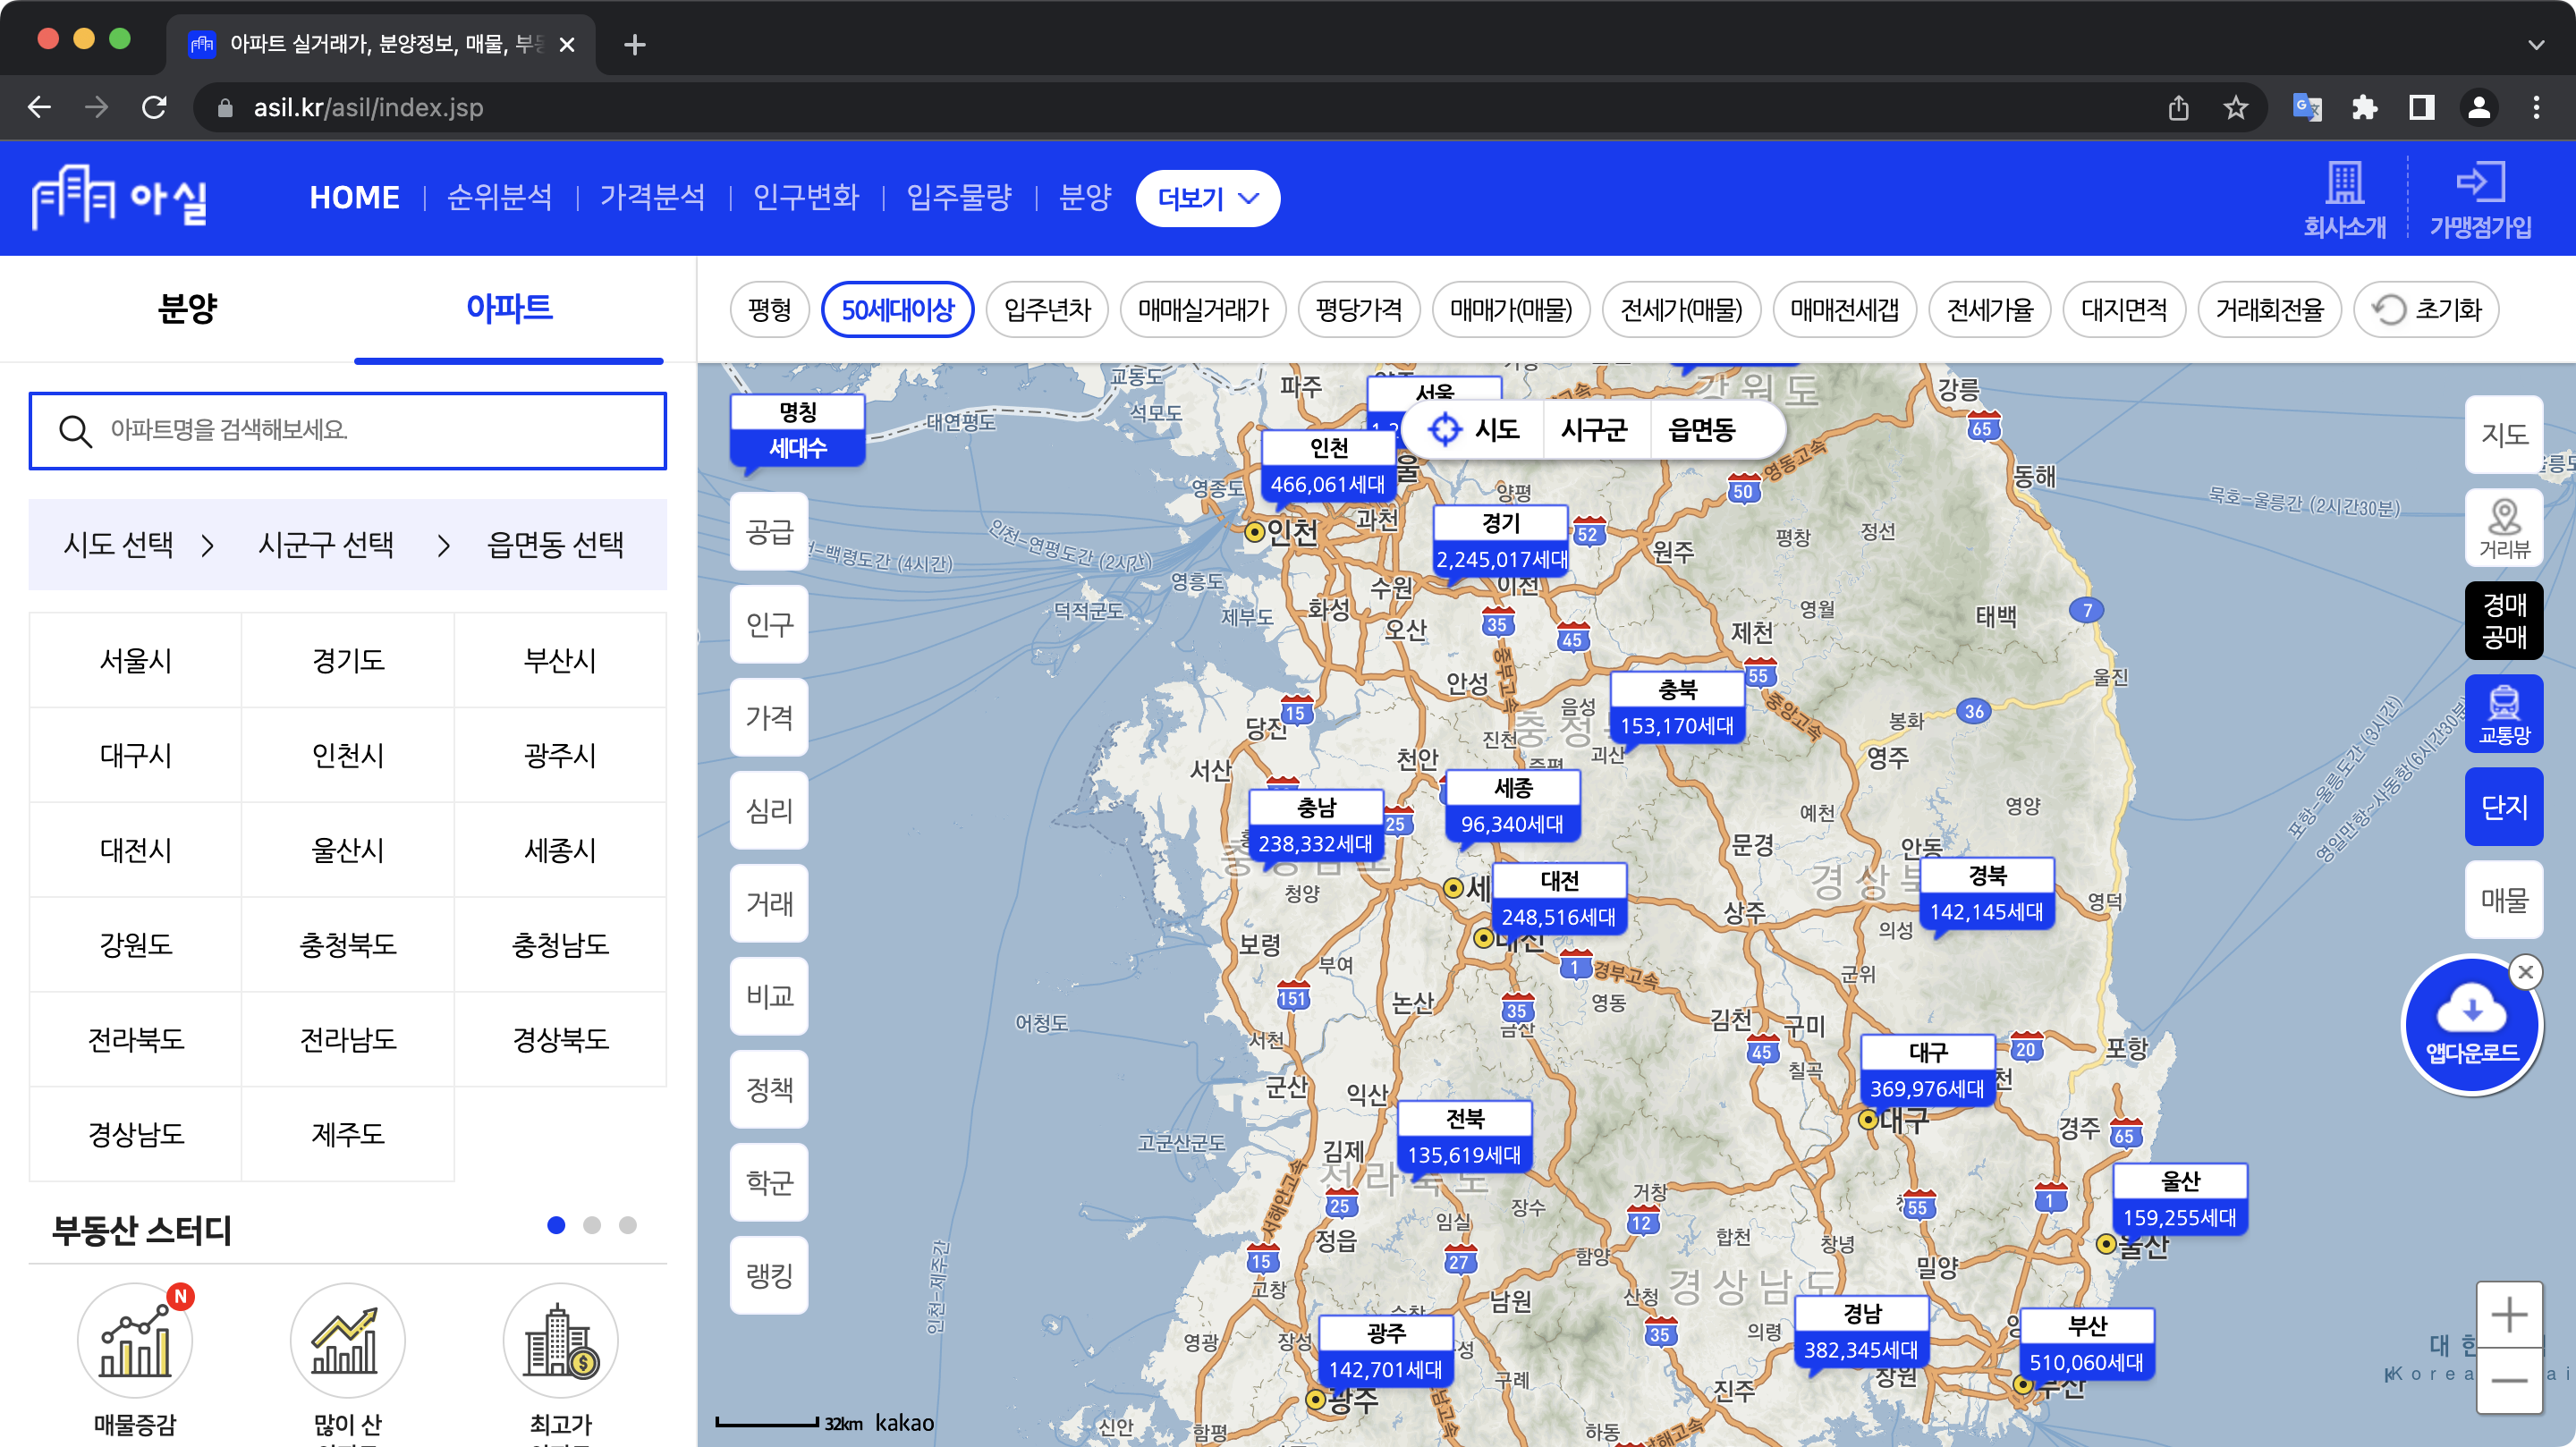Click the apartment name search field
2576x1447 pixels.
[x=348, y=431]
